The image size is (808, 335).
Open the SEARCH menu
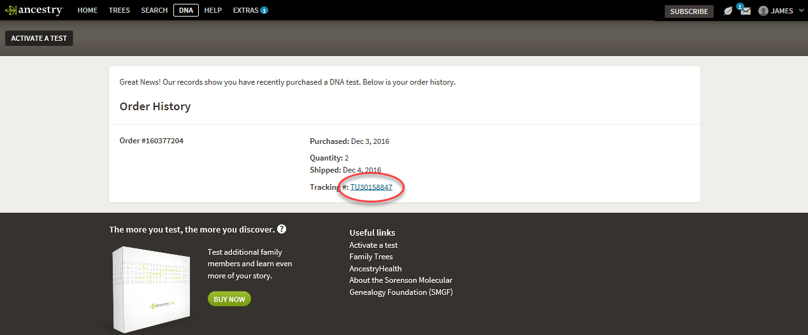tap(154, 10)
